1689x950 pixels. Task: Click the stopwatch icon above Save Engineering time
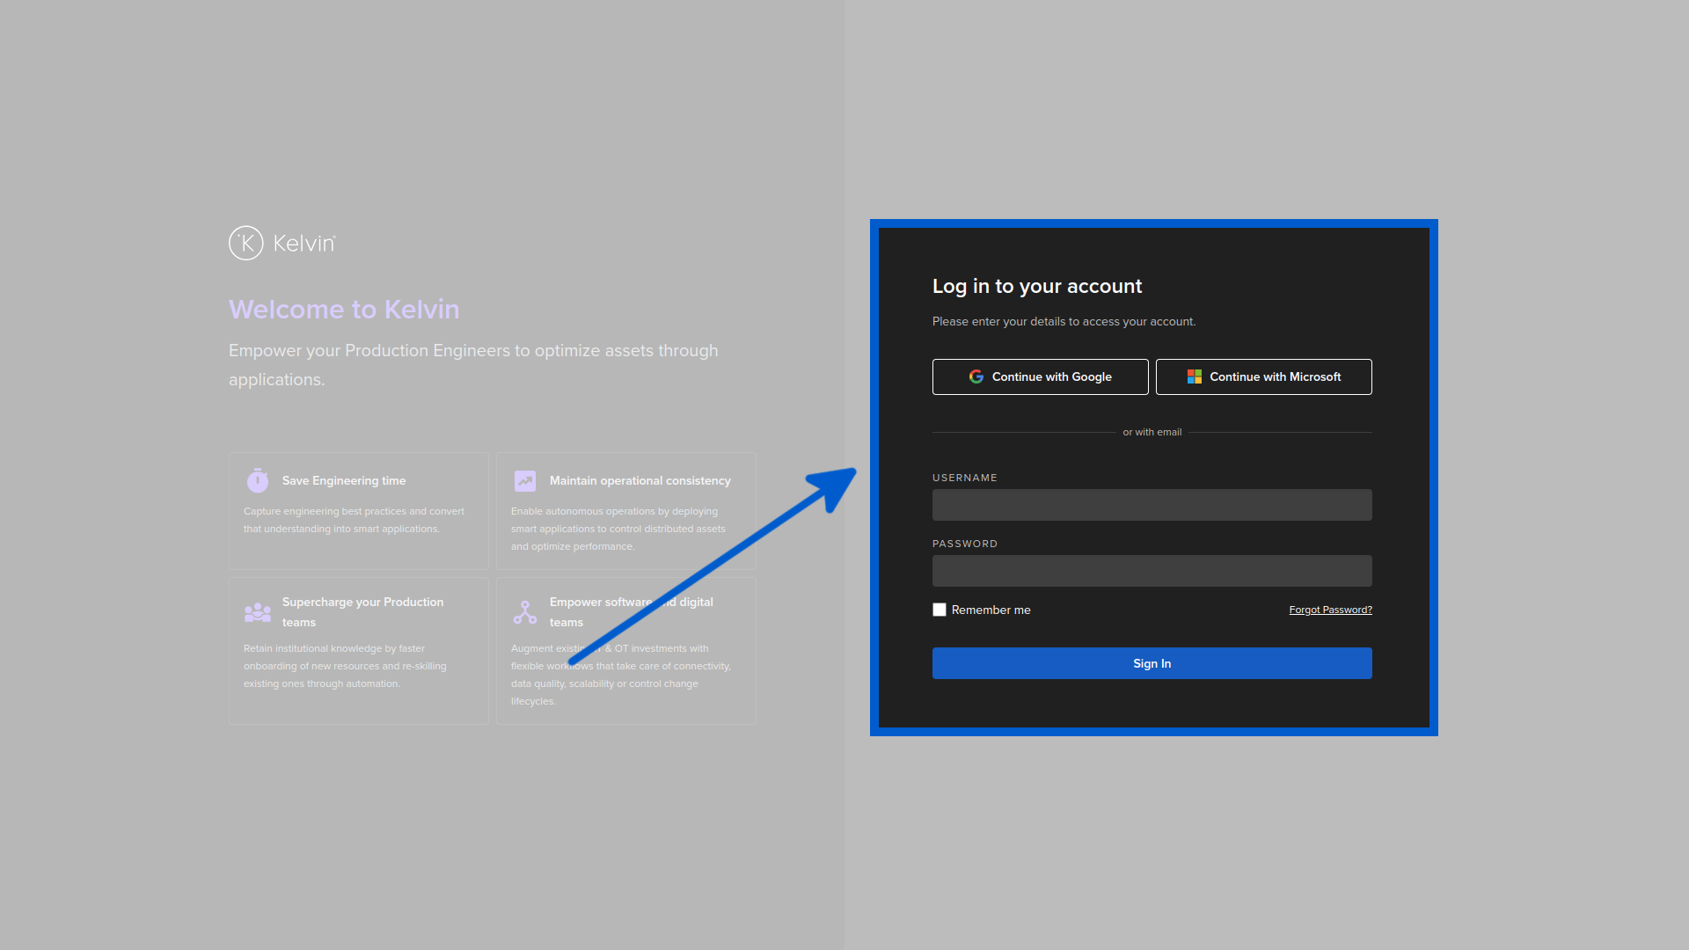(257, 480)
